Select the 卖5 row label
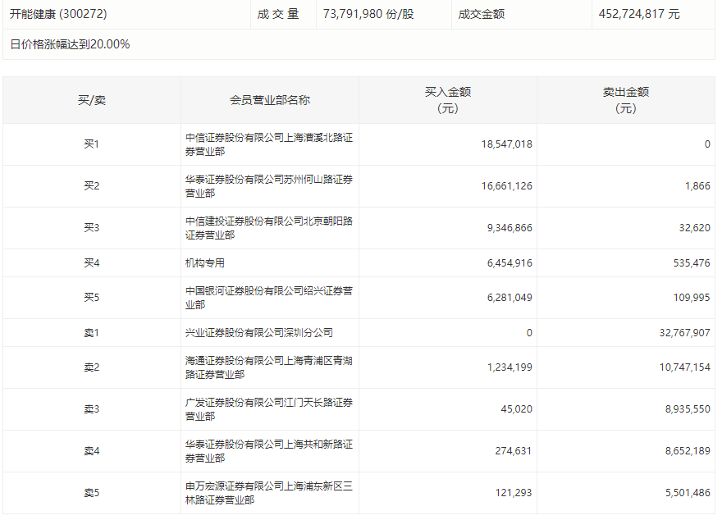The width and height of the screenshot is (722, 520). (x=92, y=493)
